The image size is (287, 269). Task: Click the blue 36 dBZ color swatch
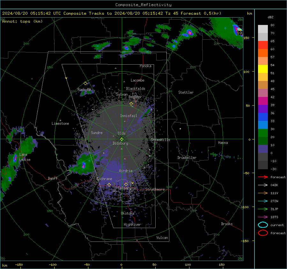(x=263, y=117)
